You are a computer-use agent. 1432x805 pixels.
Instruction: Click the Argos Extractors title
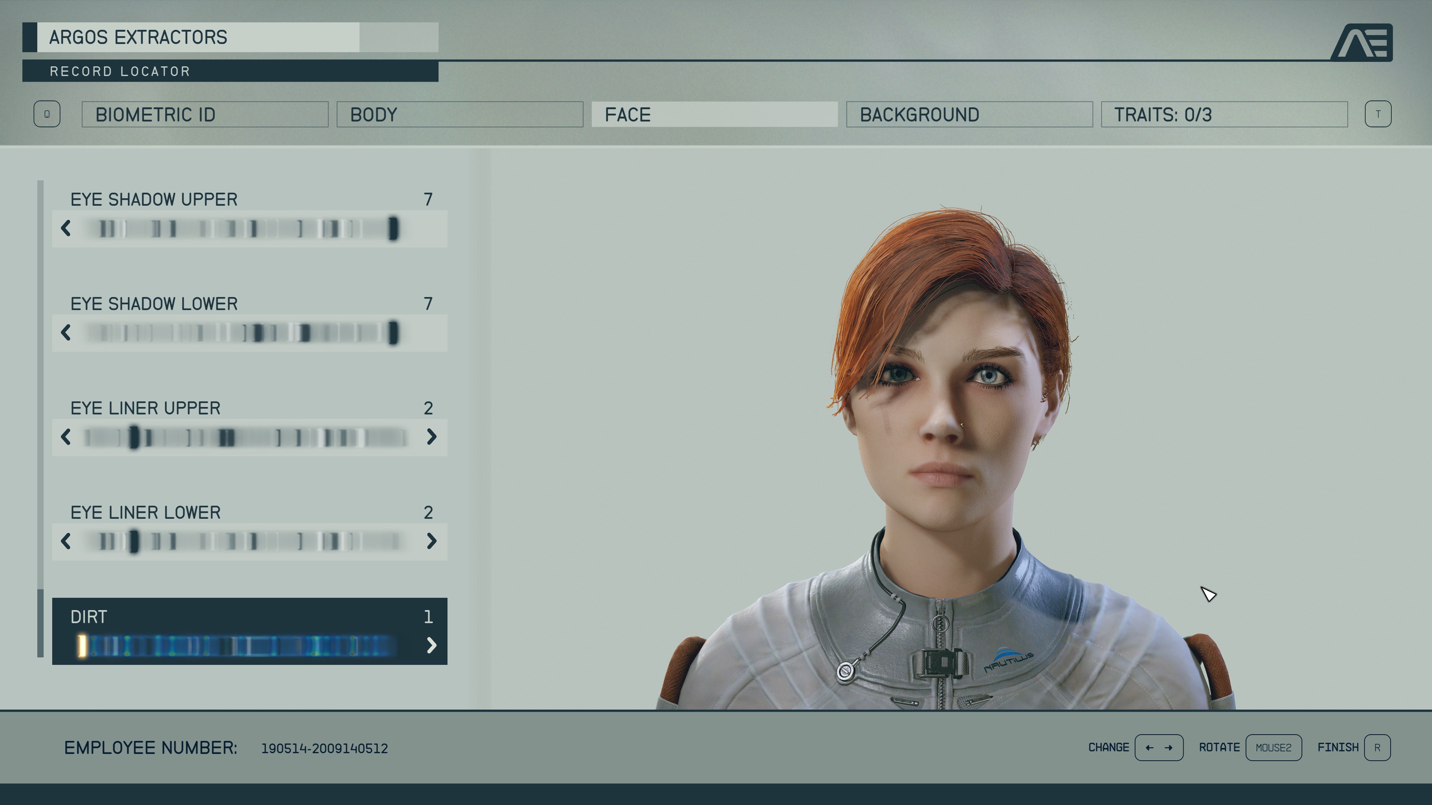pos(138,37)
